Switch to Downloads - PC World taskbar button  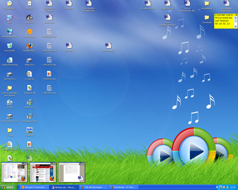(124, 187)
